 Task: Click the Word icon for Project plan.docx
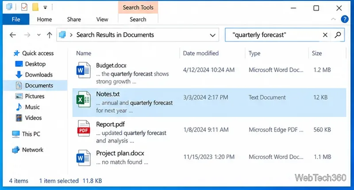click(x=84, y=158)
